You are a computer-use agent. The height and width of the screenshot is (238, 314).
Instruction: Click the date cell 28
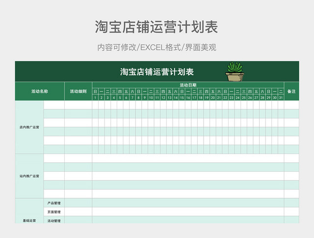click(x=262, y=98)
